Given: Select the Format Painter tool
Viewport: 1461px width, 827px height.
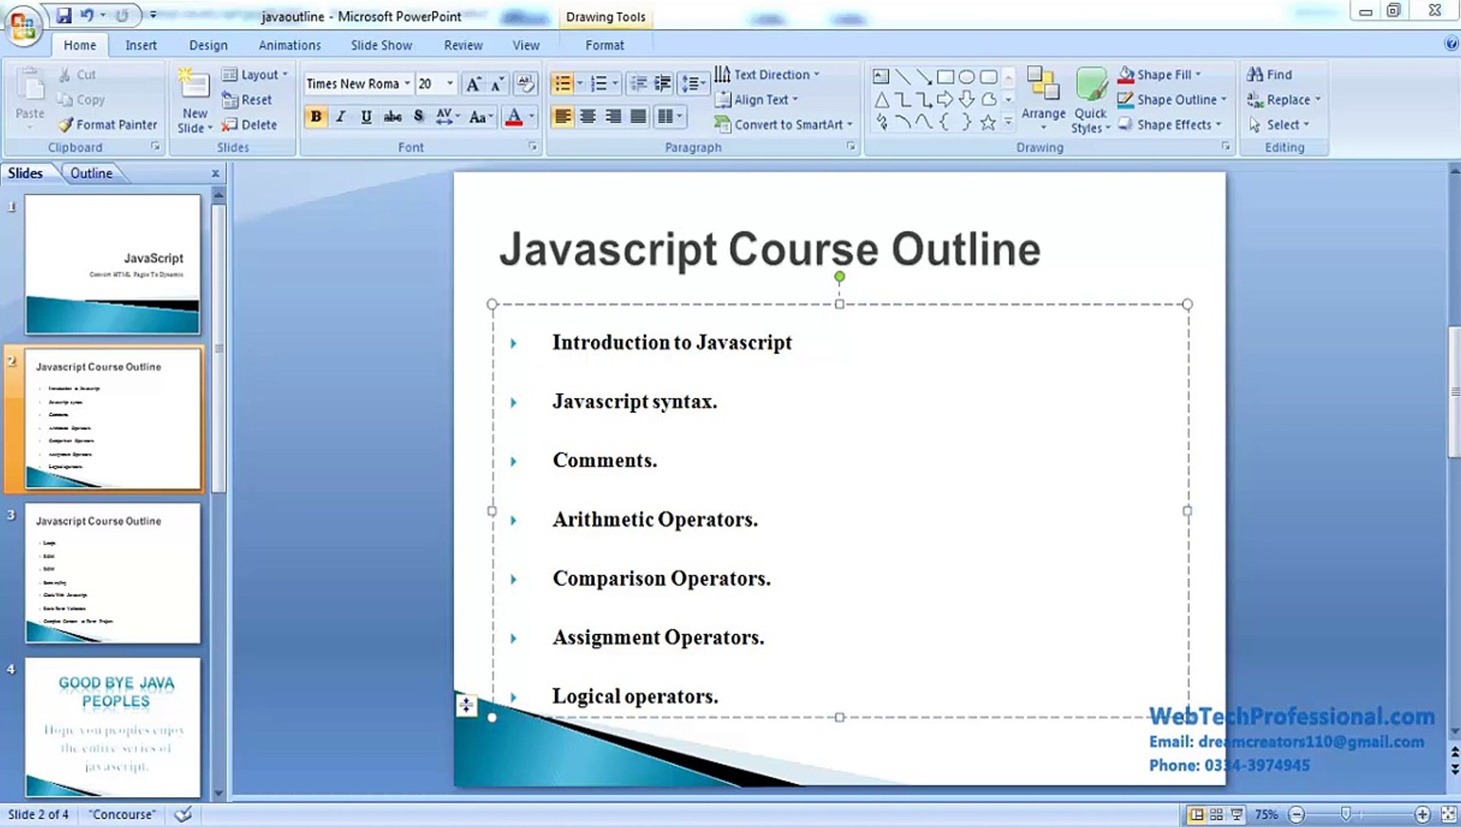Looking at the screenshot, I should click(x=108, y=124).
